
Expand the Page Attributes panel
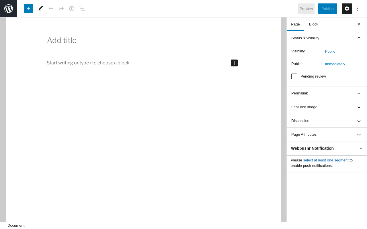coord(327,135)
